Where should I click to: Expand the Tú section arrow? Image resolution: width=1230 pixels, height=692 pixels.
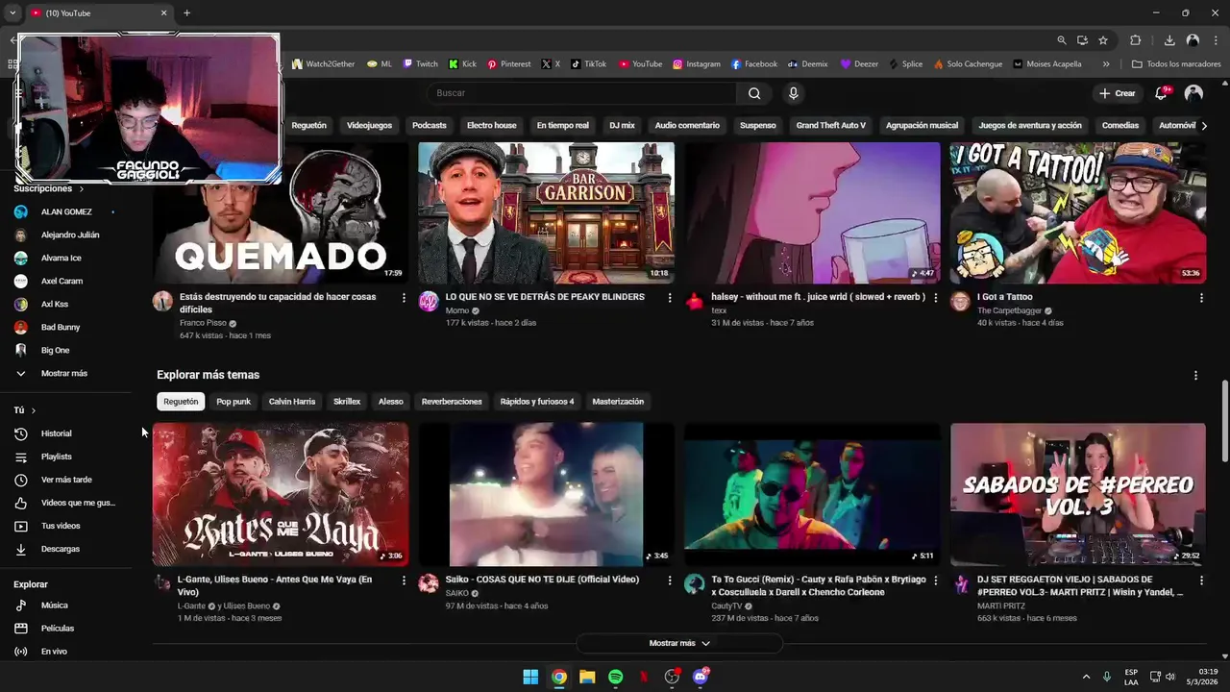pos(33,410)
